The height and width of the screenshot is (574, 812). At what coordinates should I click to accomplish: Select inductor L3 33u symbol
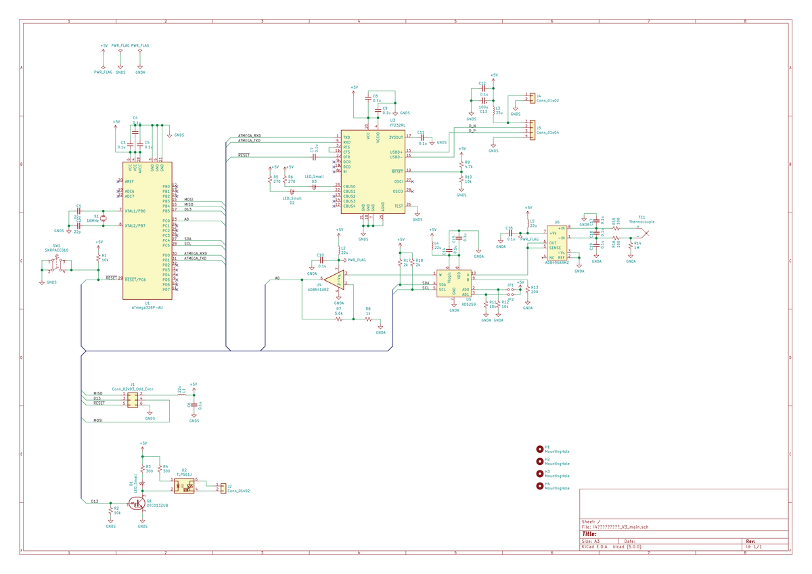coord(494,110)
